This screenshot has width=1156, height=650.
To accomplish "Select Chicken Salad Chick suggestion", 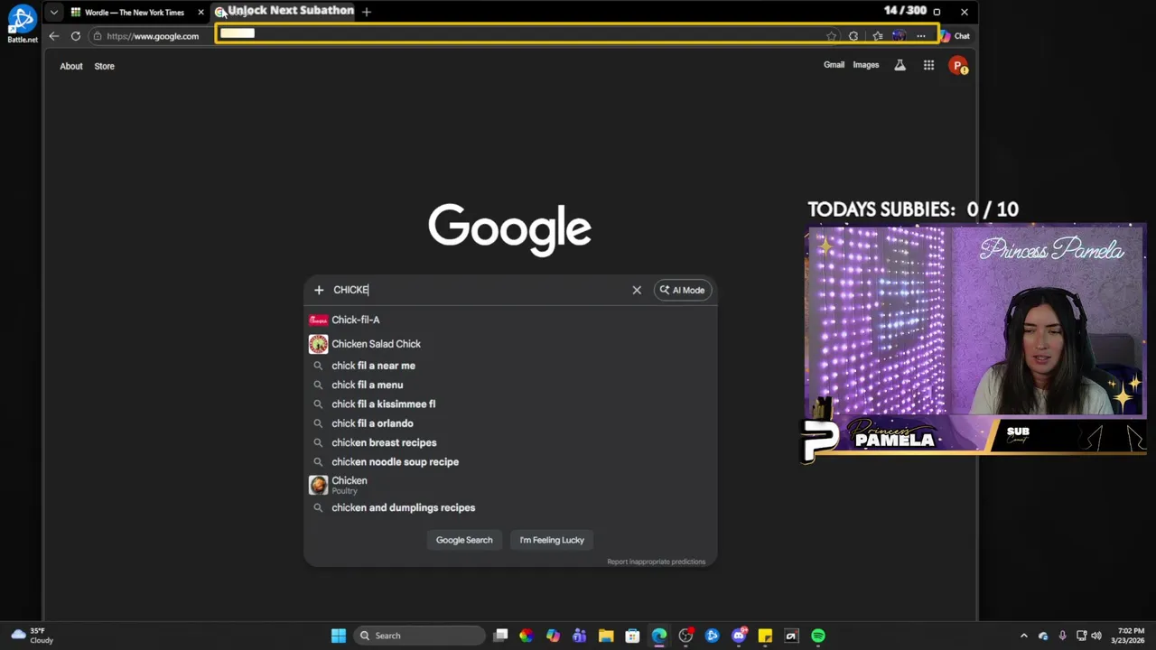I will (510, 344).
